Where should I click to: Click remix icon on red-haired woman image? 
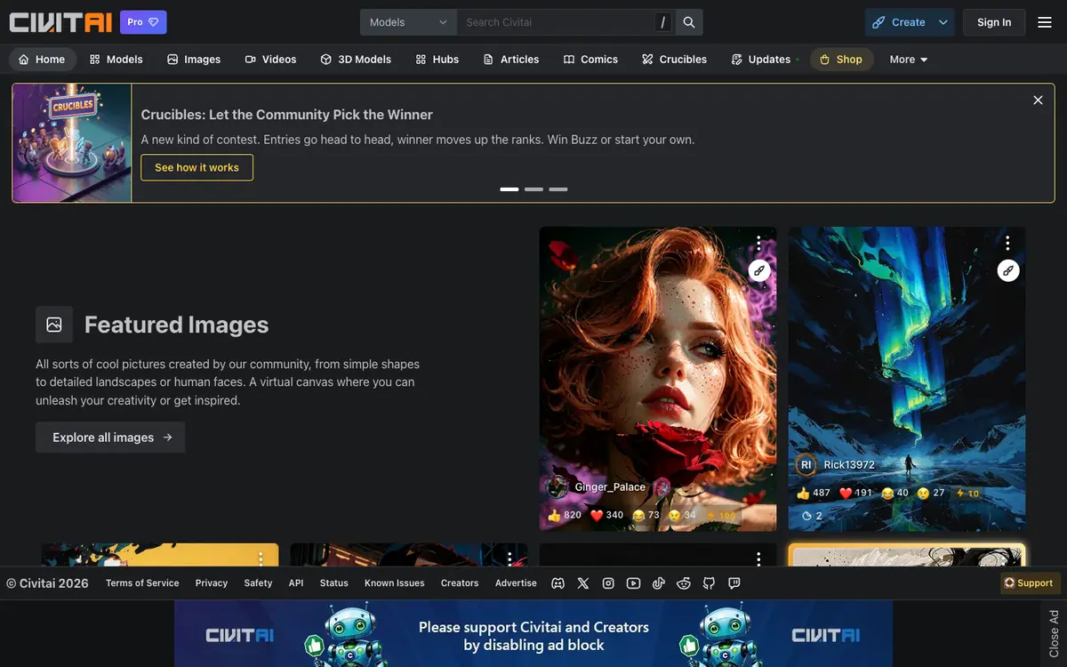[758, 270]
